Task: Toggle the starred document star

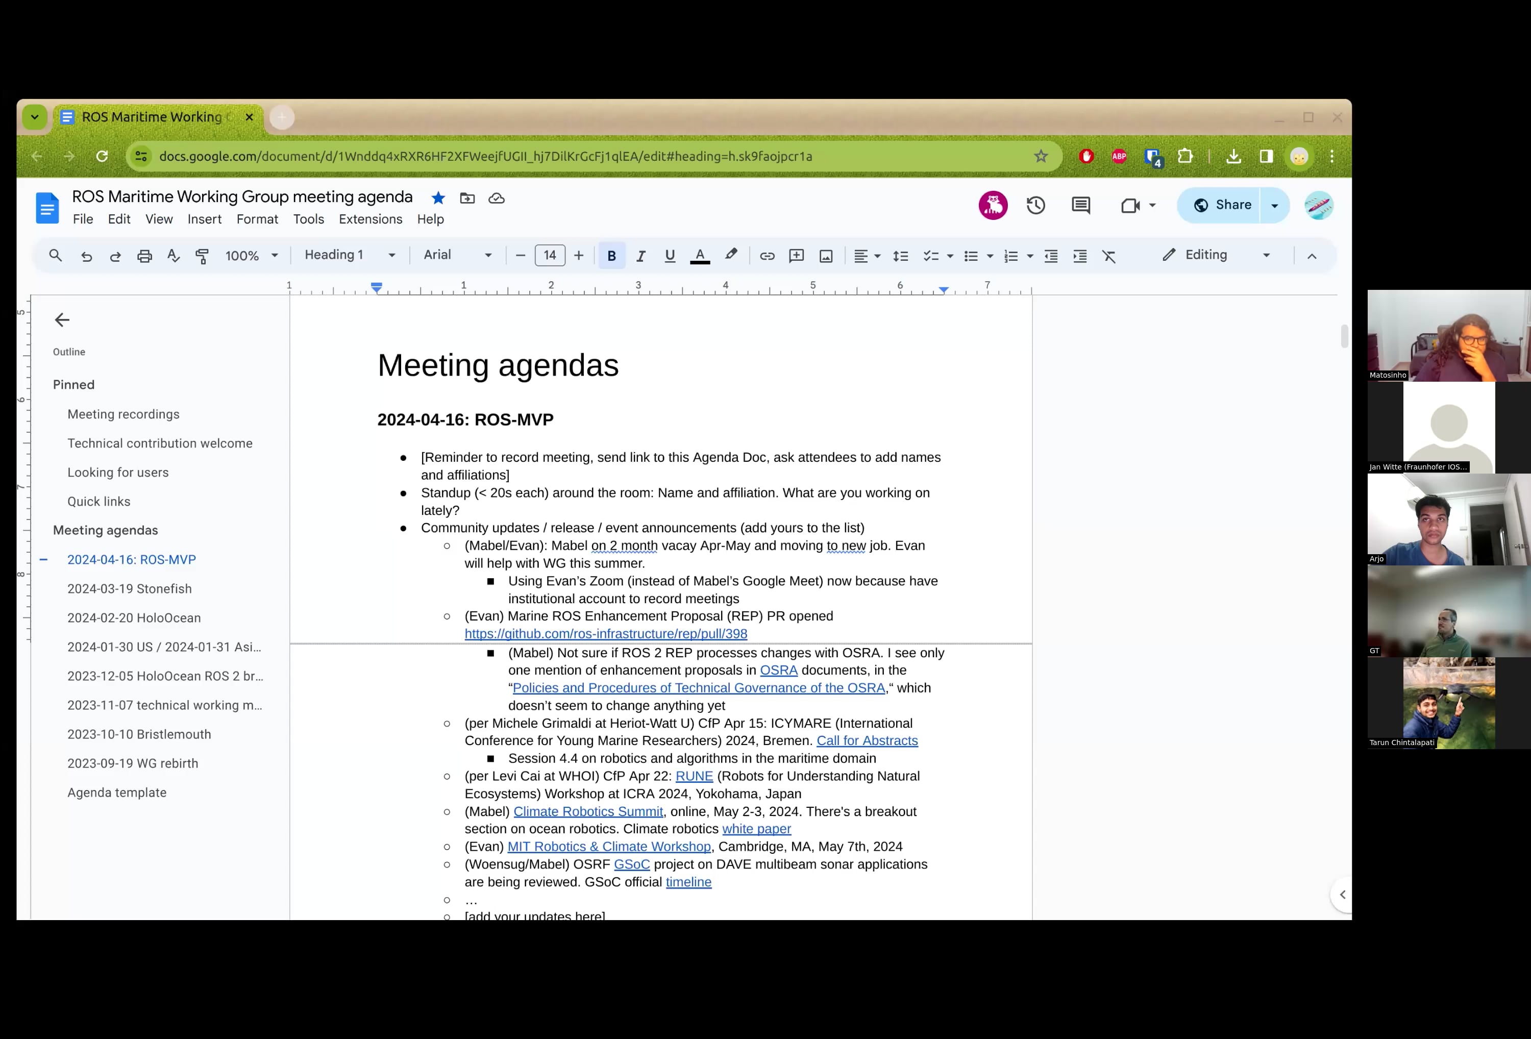Action: pyautogui.click(x=438, y=199)
